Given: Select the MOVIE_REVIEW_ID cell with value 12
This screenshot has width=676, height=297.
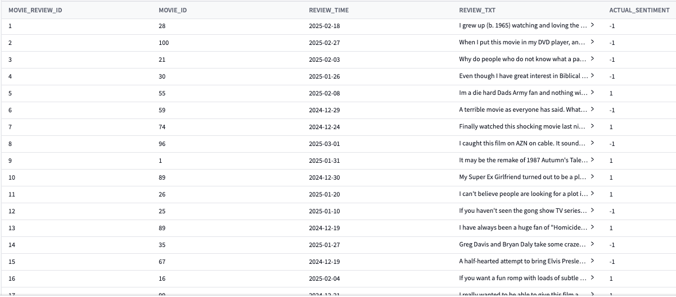Looking at the screenshot, I should click(11, 211).
